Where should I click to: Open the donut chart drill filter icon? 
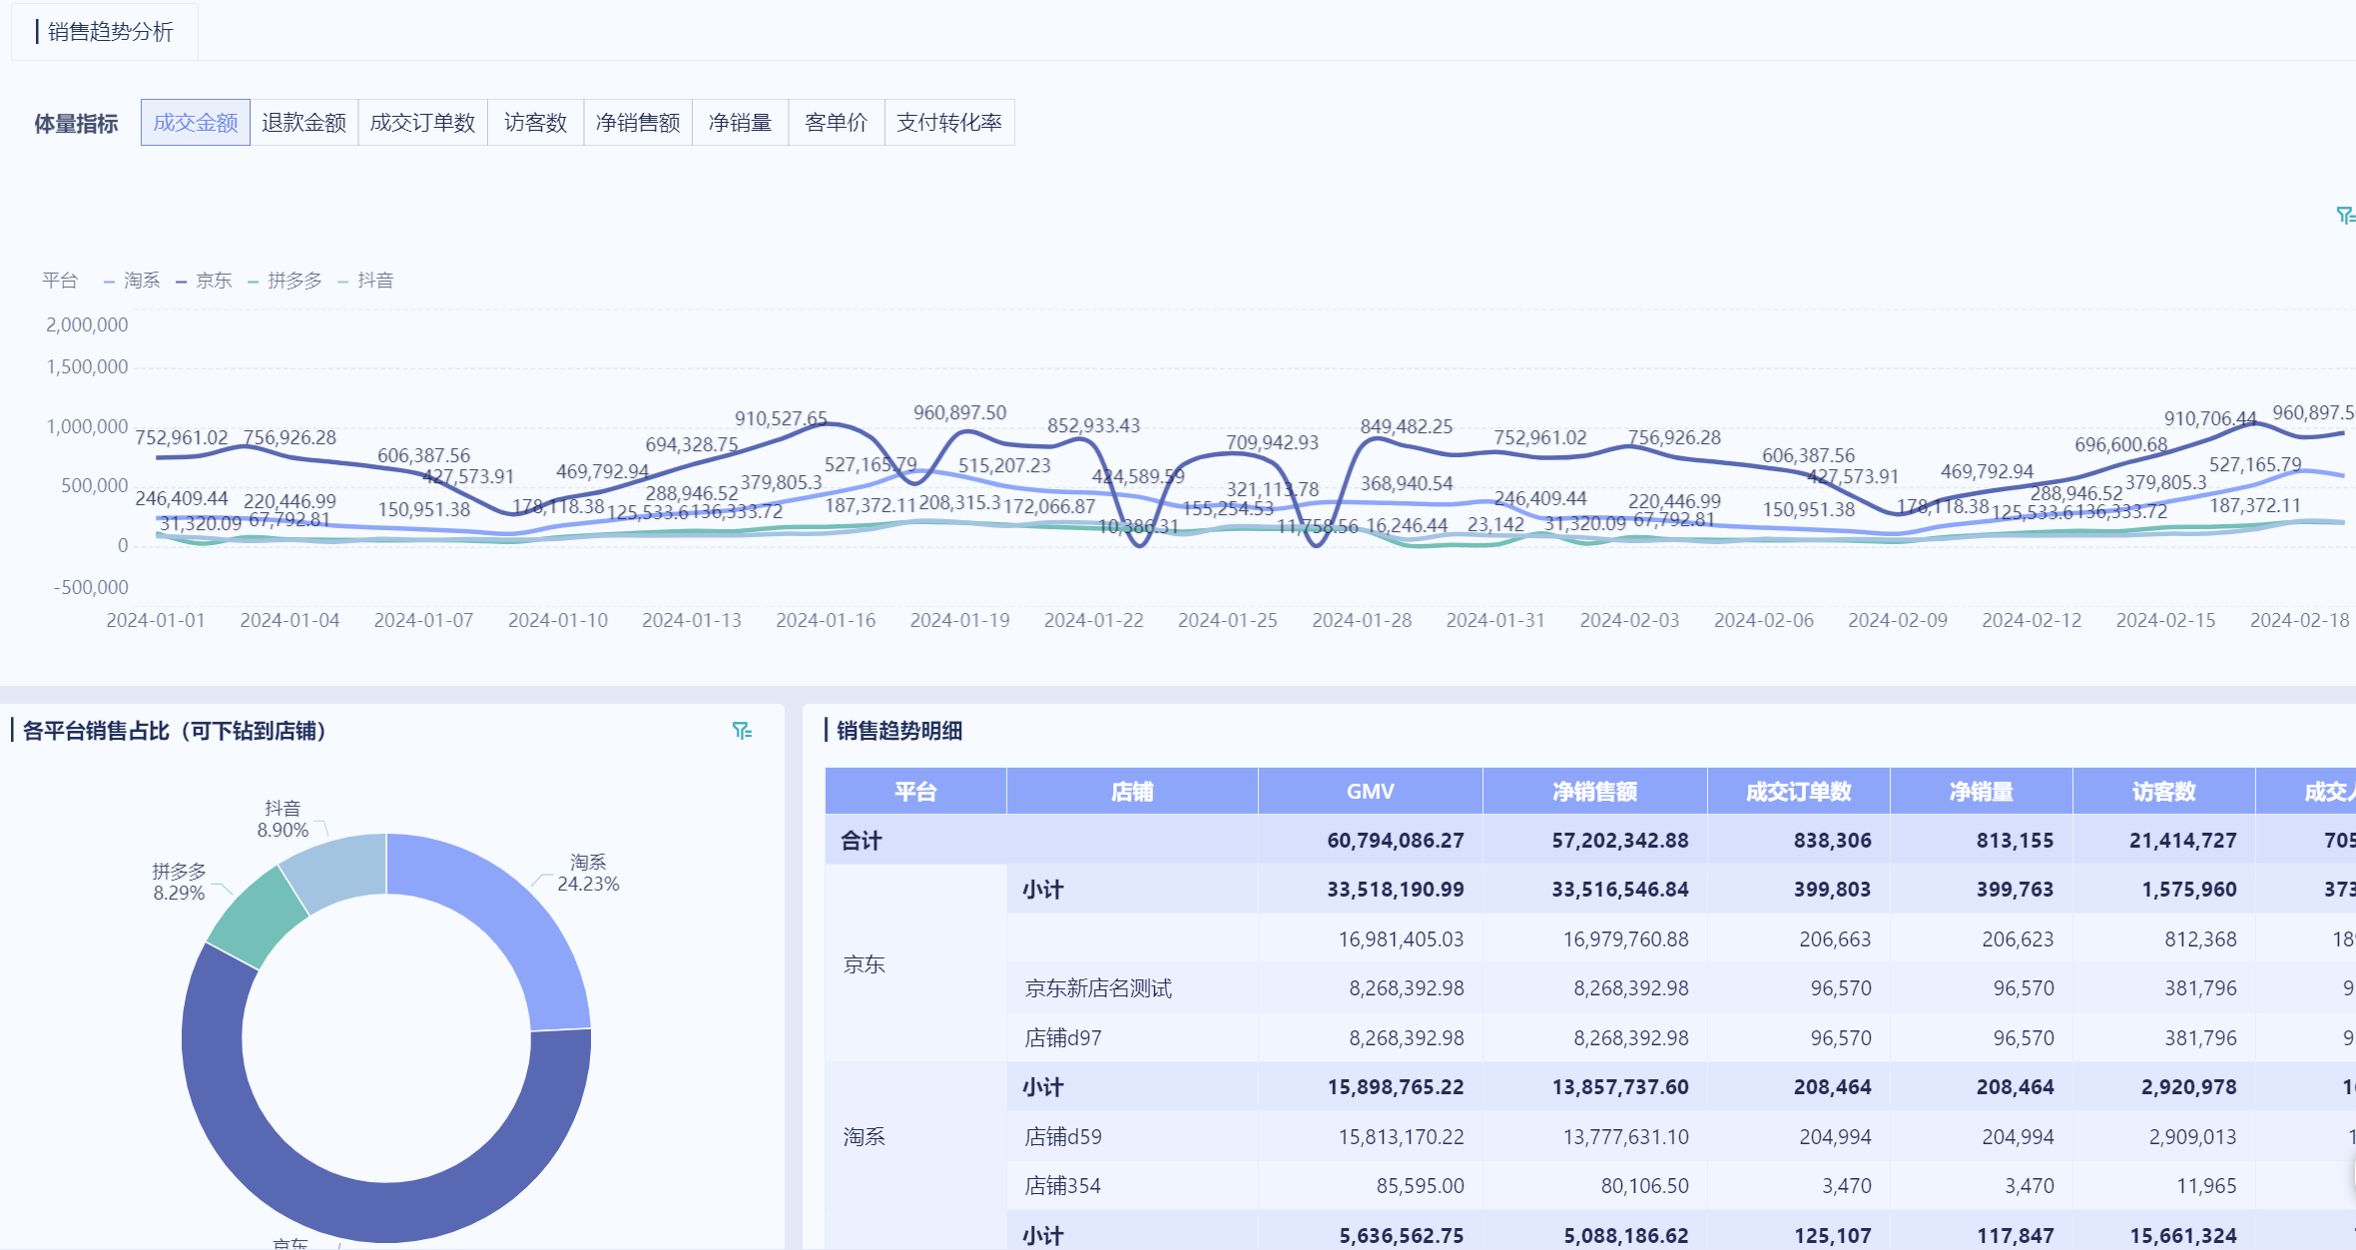(x=742, y=731)
